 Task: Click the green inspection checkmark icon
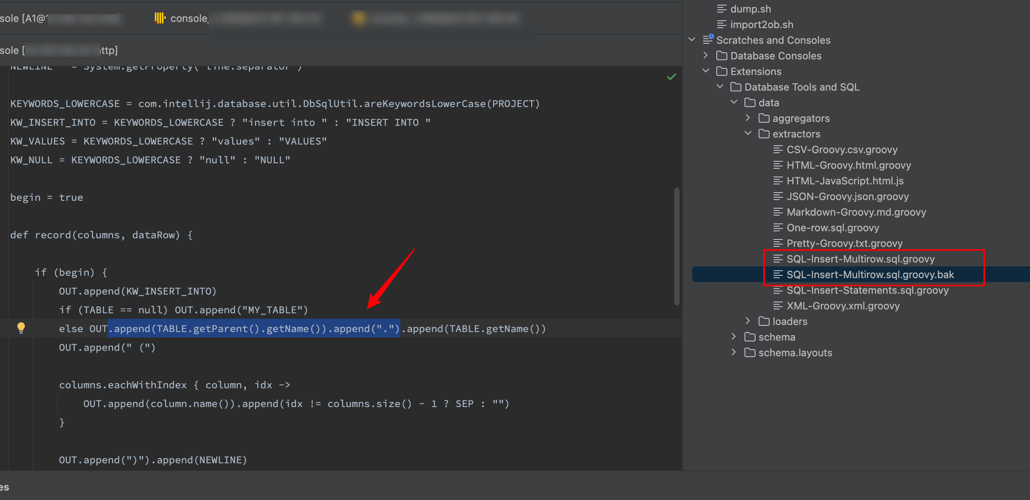[x=671, y=77]
